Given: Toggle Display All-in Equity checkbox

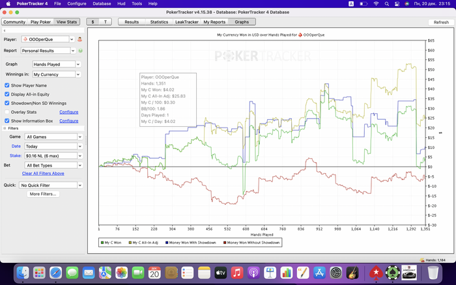Looking at the screenshot, I should pyautogui.click(x=7, y=94).
